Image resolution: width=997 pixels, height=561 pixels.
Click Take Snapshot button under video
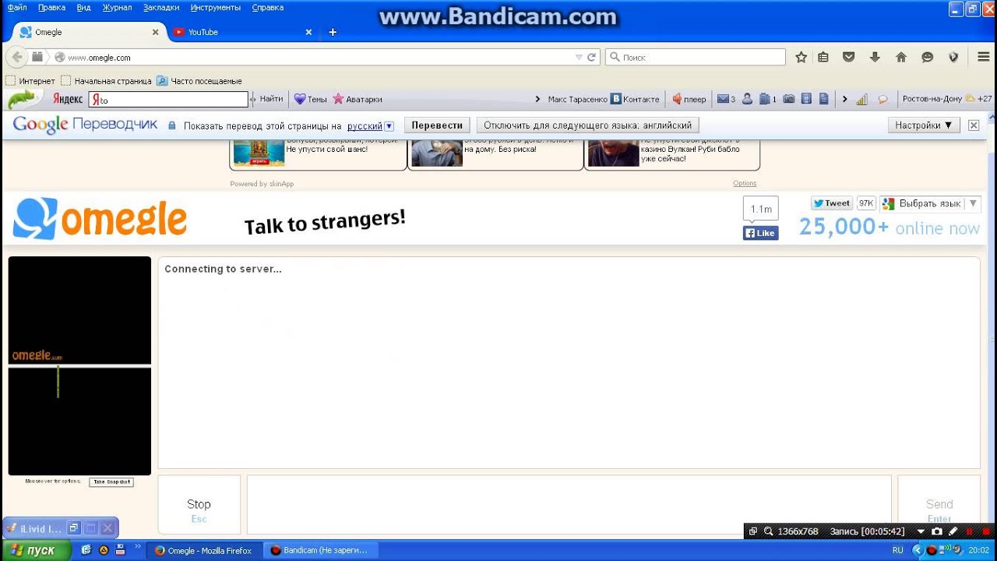(111, 482)
